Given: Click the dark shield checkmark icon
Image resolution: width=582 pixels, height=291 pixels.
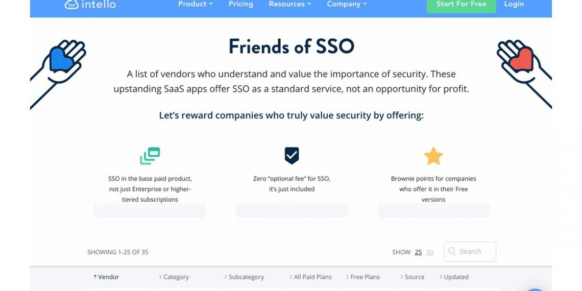Looking at the screenshot, I should pyautogui.click(x=292, y=155).
